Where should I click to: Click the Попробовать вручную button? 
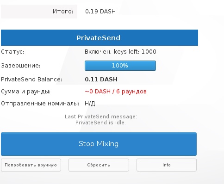coord(31,165)
